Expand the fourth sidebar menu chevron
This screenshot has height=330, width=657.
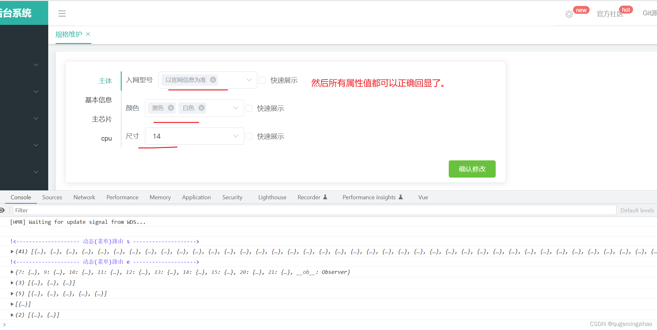[36, 145]
